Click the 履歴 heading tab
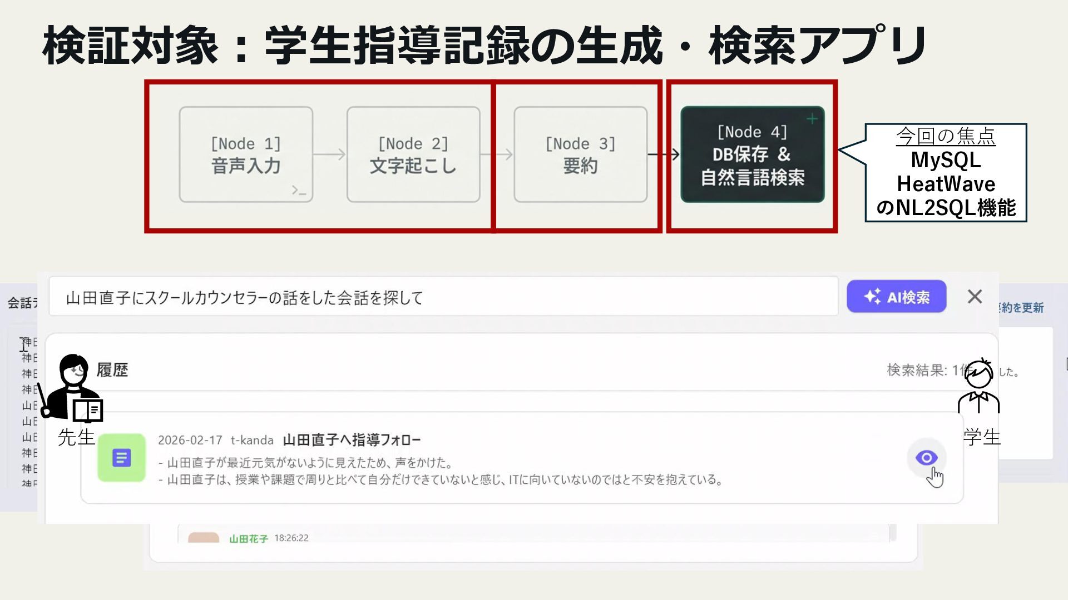This screenshot has width=1068, height=600. click(112, 370)
